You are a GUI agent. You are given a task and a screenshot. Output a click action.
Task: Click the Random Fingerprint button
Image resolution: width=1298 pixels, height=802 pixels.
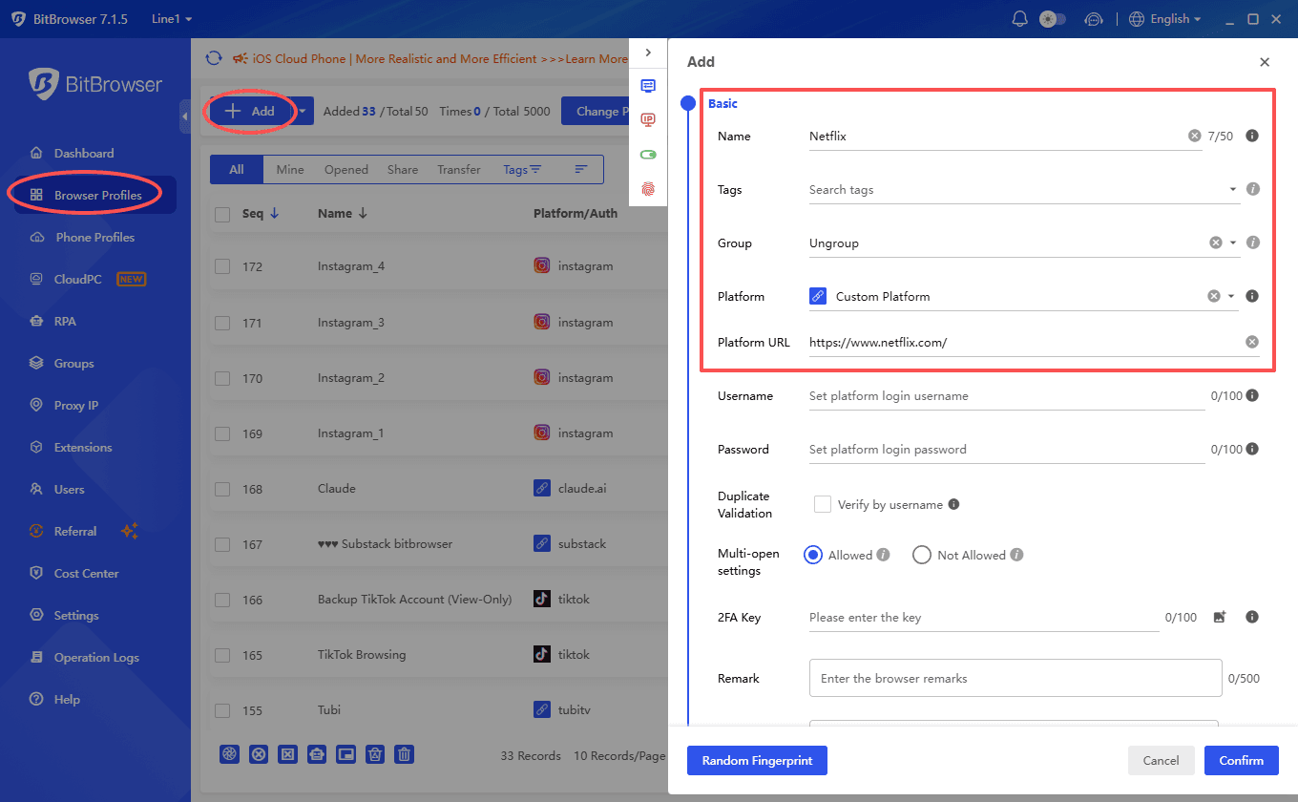757,761
